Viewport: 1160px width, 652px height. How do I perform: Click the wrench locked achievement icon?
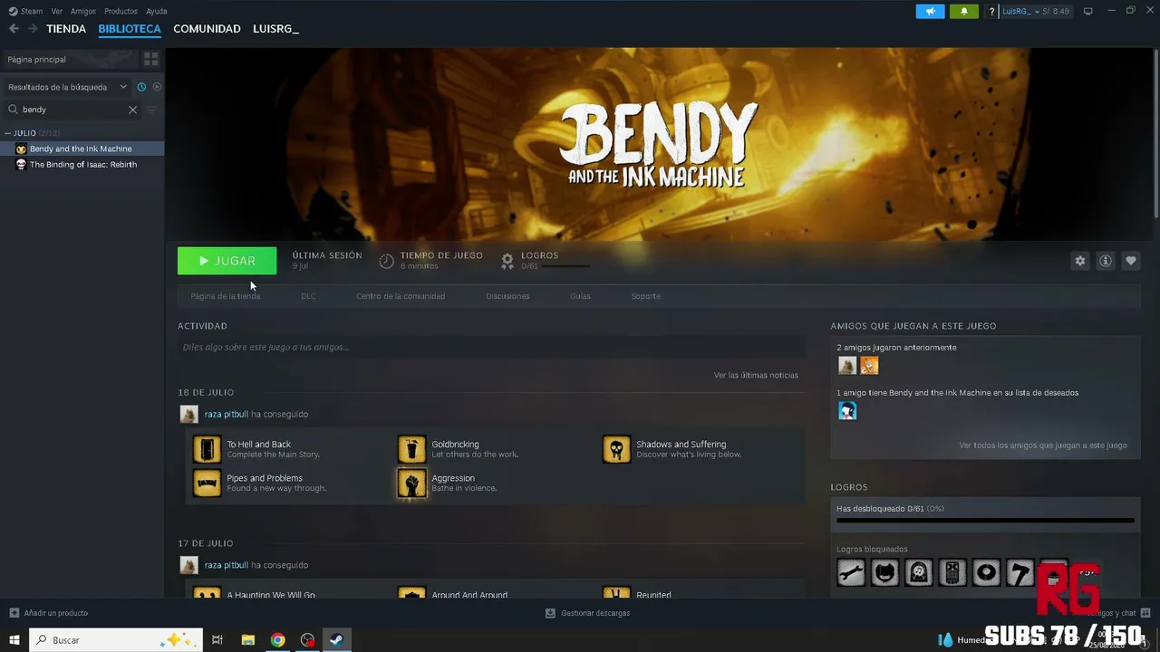[x=851, y=573]
